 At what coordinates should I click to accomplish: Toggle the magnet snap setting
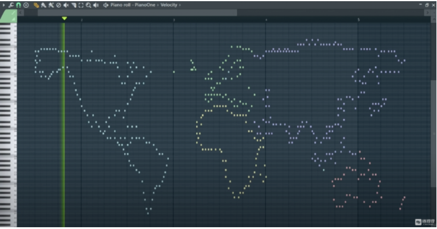pos(18,5)
